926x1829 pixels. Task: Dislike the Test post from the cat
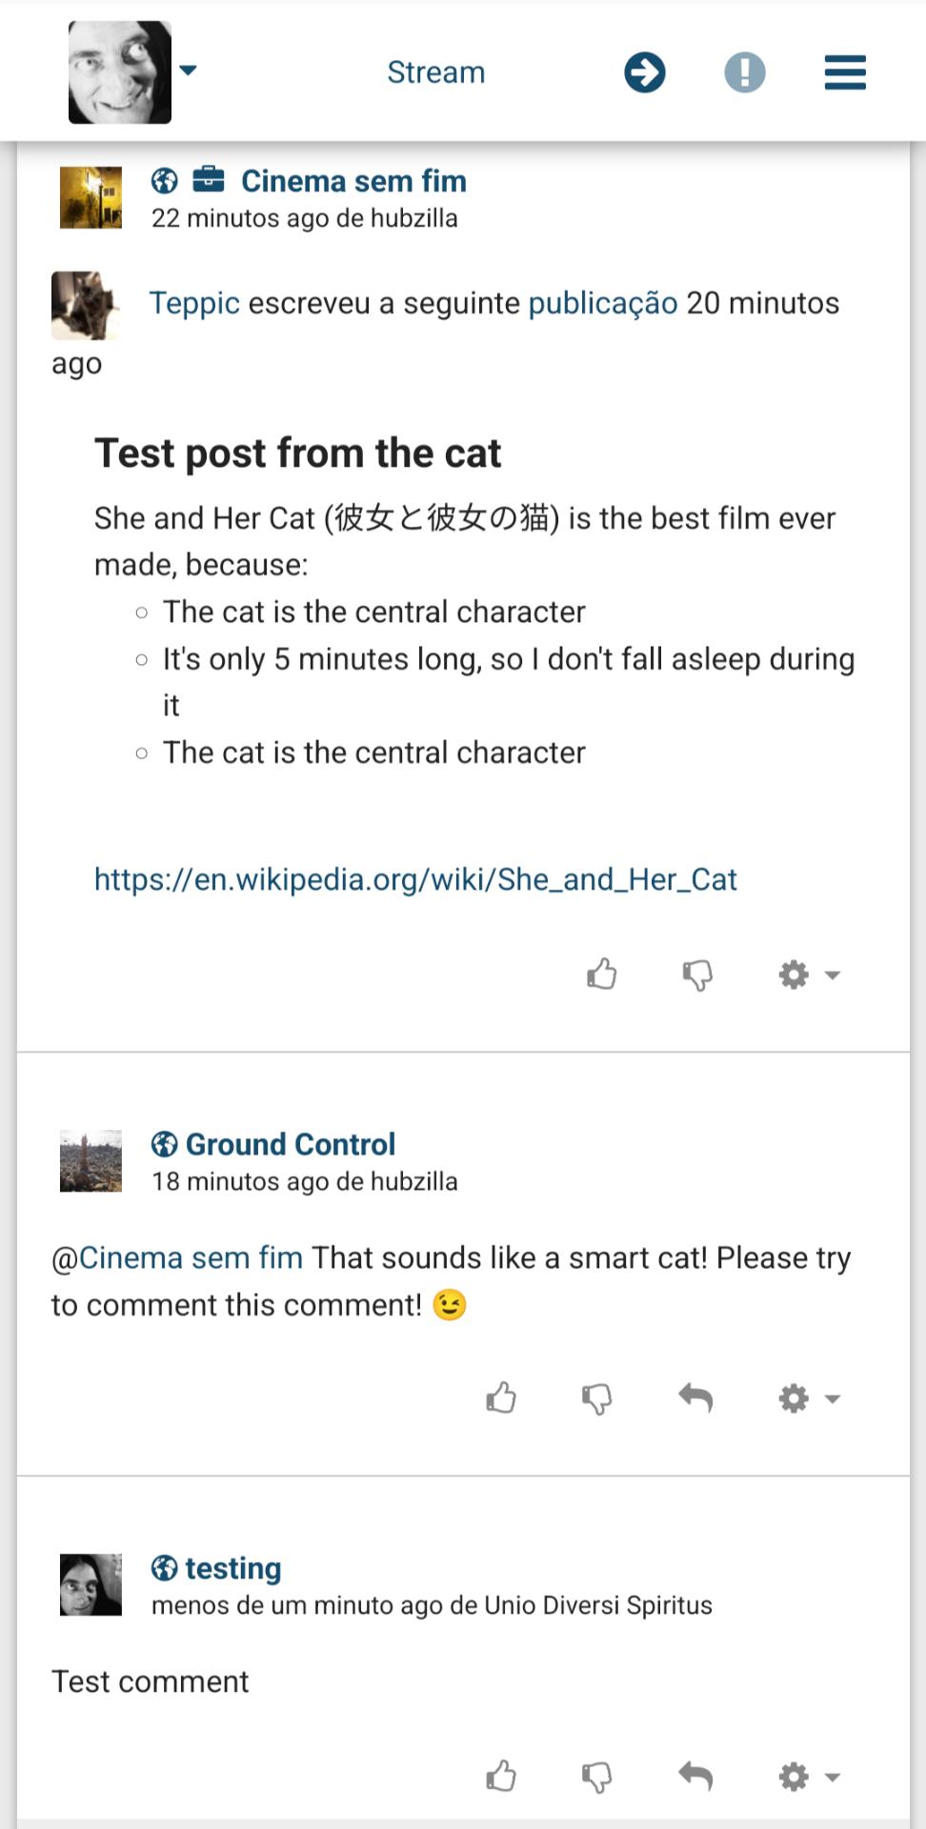tap(697, 975)
